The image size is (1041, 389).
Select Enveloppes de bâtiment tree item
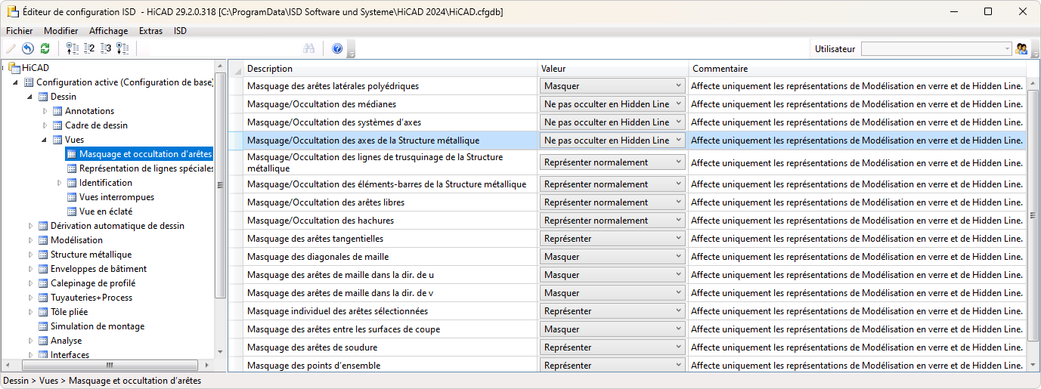point(98,269)
